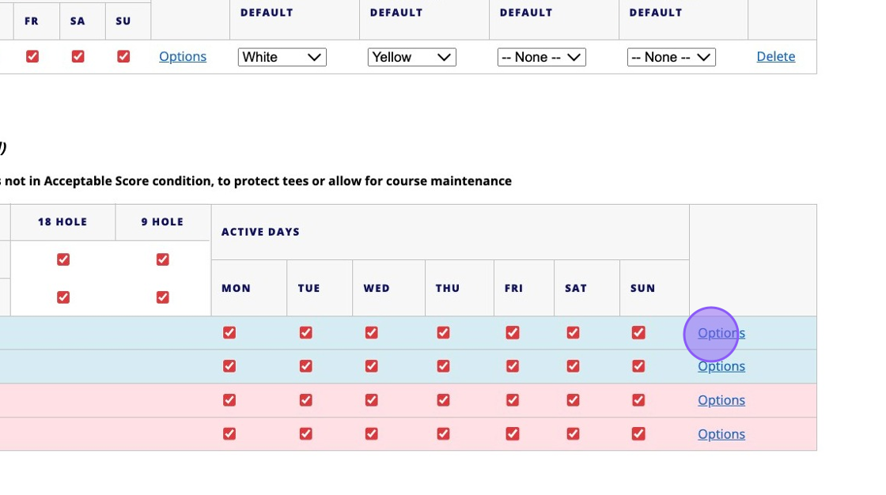Screen dimensions: 886x495
Task: Expand the White default dropdown
Action: [x=282, y=57]
